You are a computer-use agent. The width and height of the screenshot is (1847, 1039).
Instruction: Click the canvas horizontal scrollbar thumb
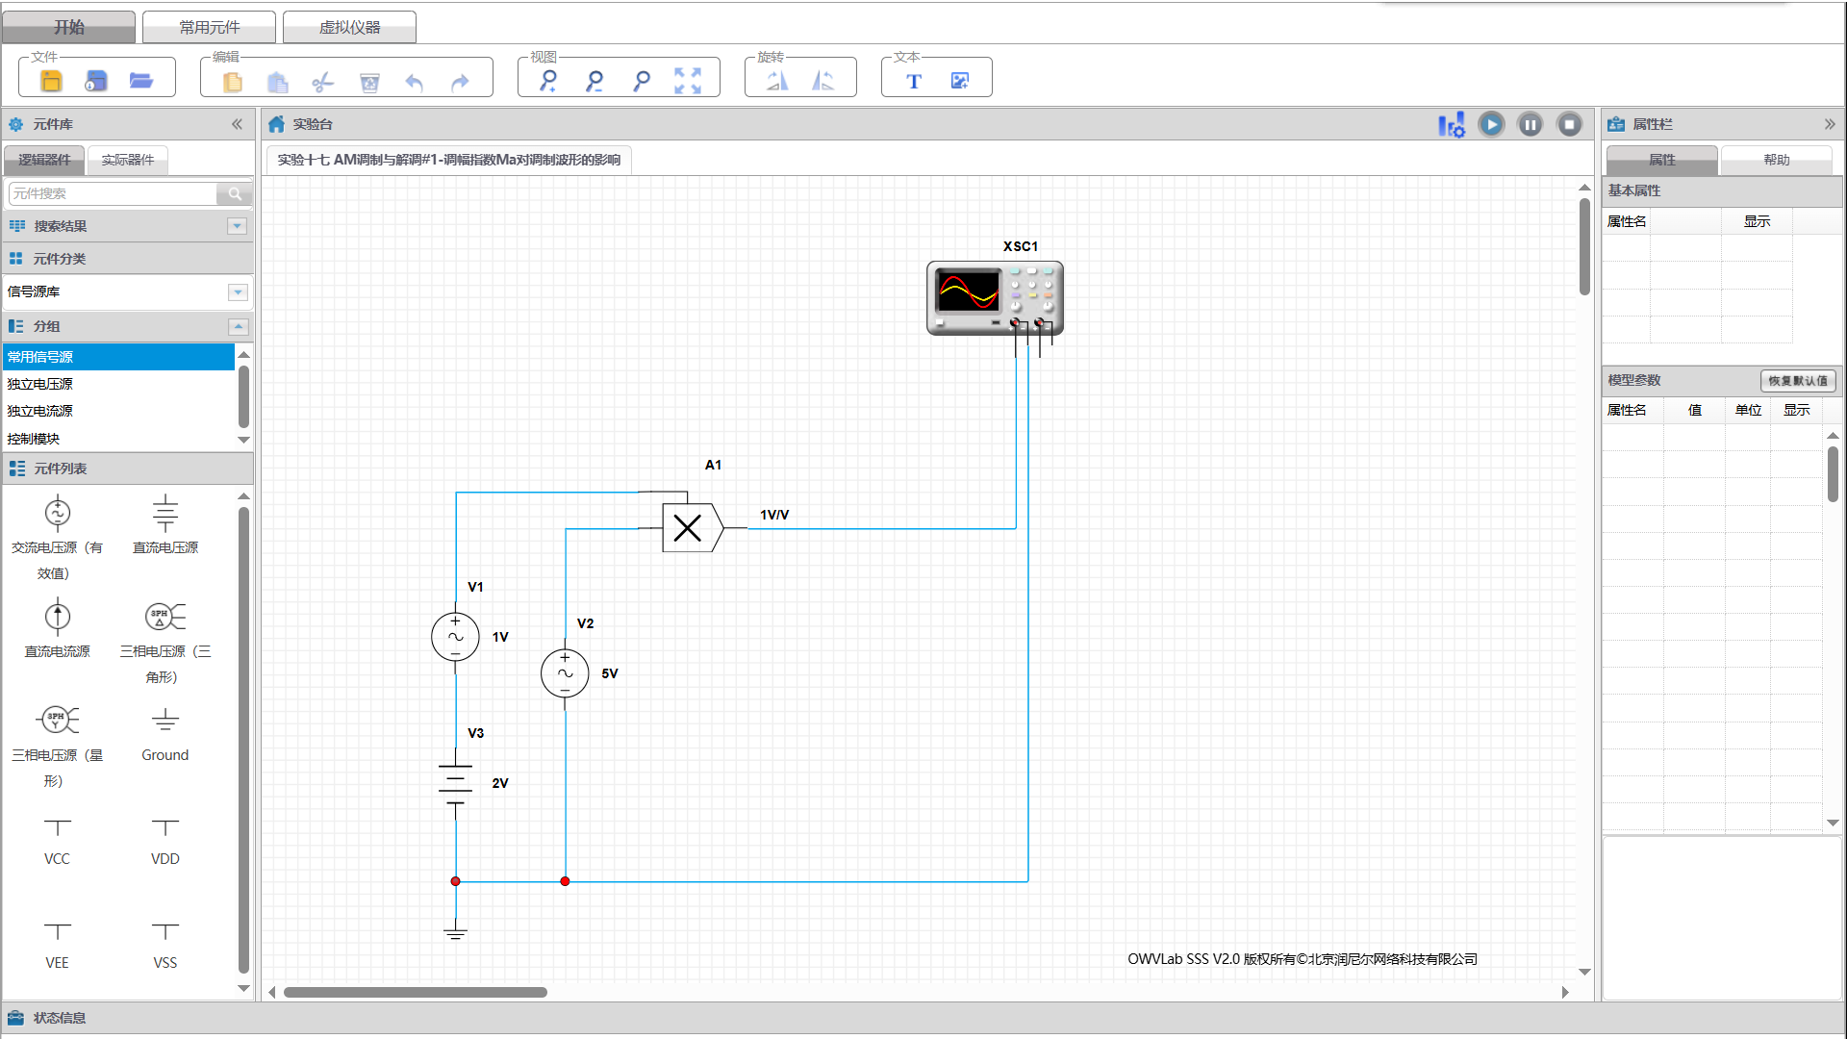(415, 992)
